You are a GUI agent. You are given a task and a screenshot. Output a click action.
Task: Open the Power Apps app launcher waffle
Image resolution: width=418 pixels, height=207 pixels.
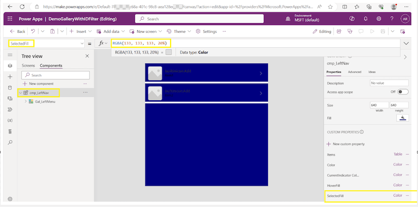coord(10,19)
